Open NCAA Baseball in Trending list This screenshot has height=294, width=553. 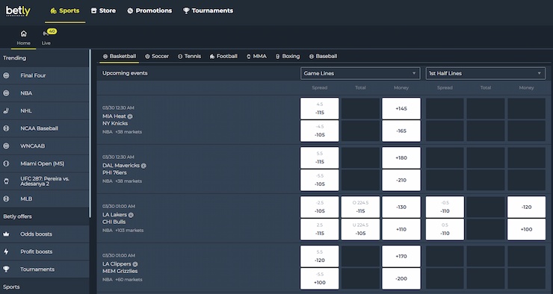[44, 128]
